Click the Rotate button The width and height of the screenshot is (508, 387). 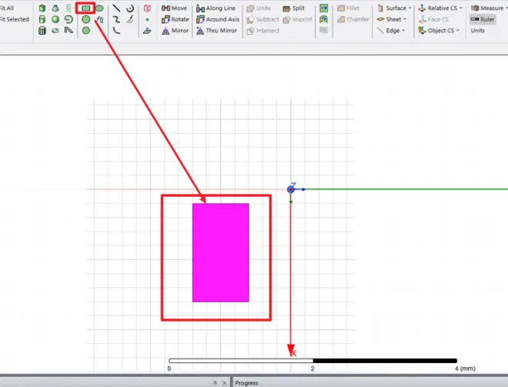click(x=175, y=19)
